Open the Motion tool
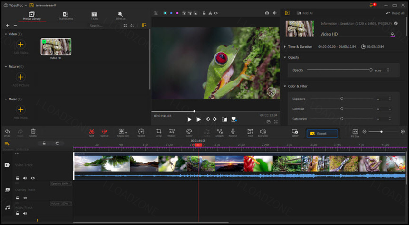The width and height of the screenshot is (409, 225). tap(172, 133)
